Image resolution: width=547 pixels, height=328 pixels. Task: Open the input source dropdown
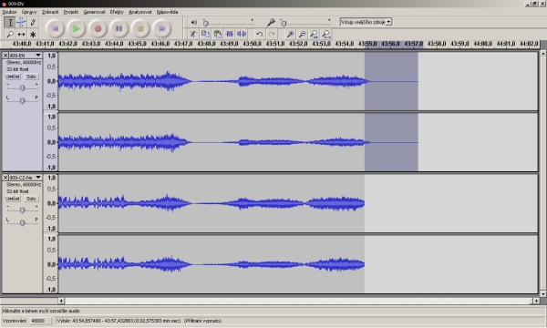(x=366, y=22)
